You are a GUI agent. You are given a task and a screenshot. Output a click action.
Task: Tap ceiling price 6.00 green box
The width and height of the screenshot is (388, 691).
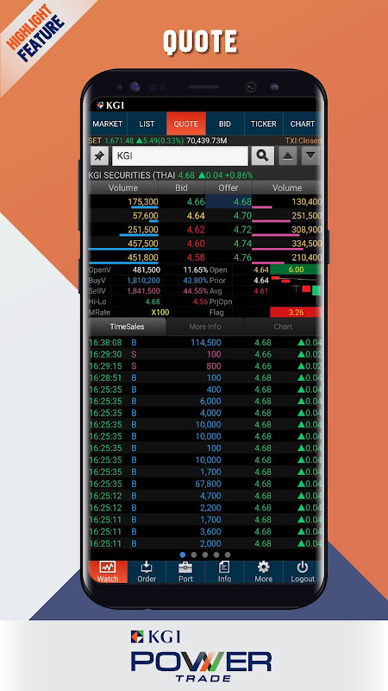296,269
